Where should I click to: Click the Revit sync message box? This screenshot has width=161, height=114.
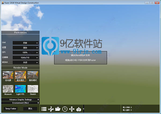80,58
